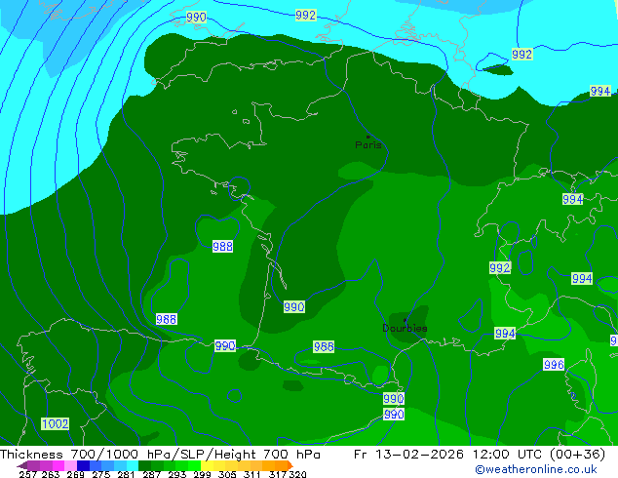This screenshot has width=618, height=478.
Task: Click the forecast date 'Fr 13-02-2026 12:00 UTC'
Action: [x=446, y=455]
